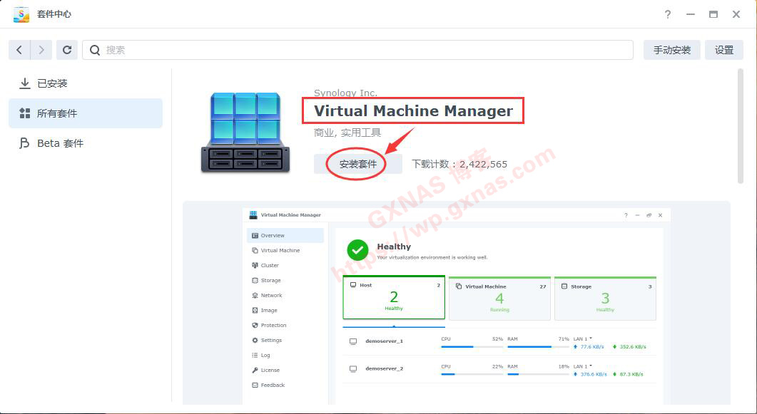Click the License wrench icon in preview
Viewport: 757px width, 414px height.
257,370
